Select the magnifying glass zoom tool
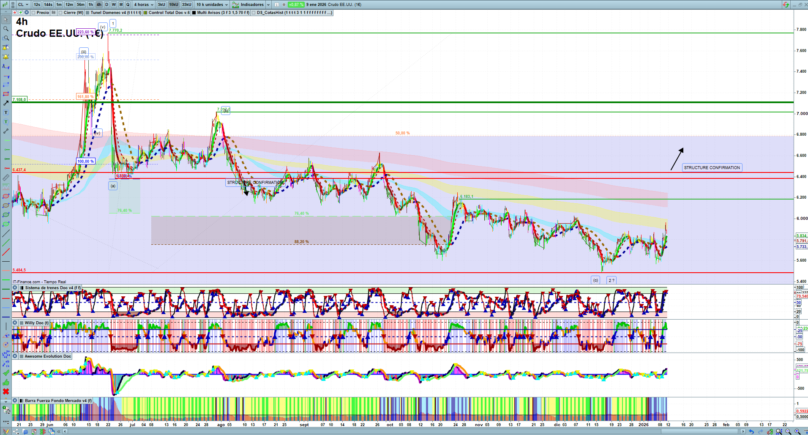808x435 pixels. (6, 29)
